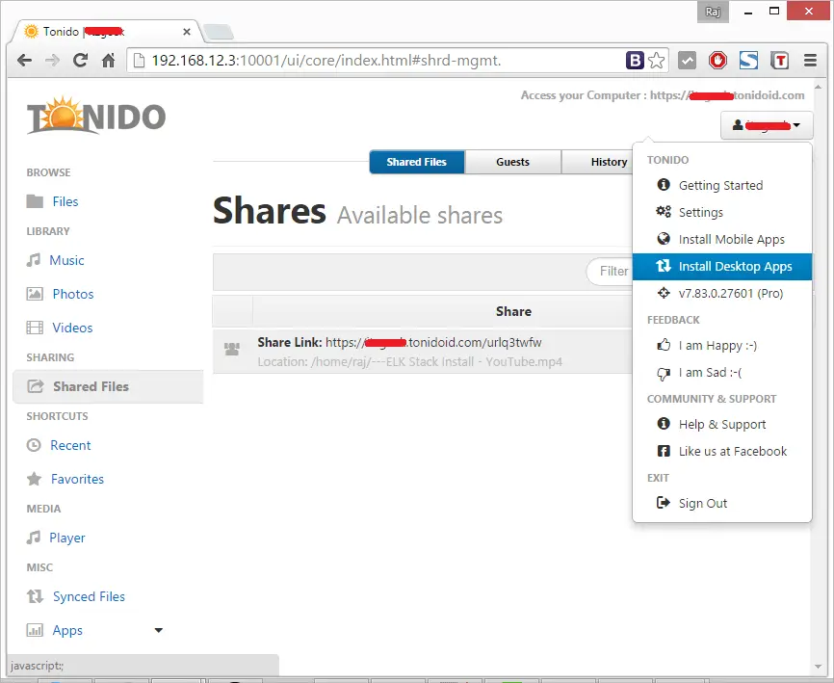Open the Favorites shortcut link
Image resolution: width=834 pixels, height=683 pixels.
[x=77, y=479]
